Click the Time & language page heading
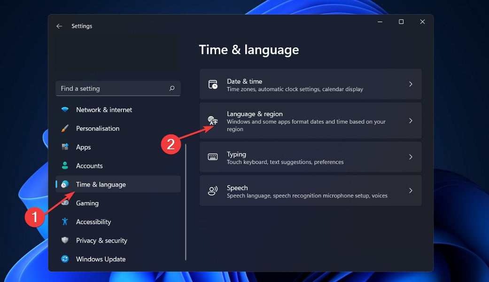 tap(249, 50)
